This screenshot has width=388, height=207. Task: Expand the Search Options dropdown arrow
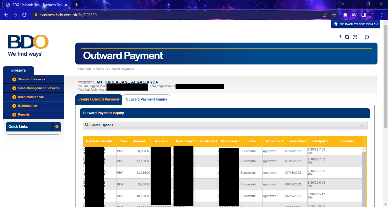click(362, 125)
